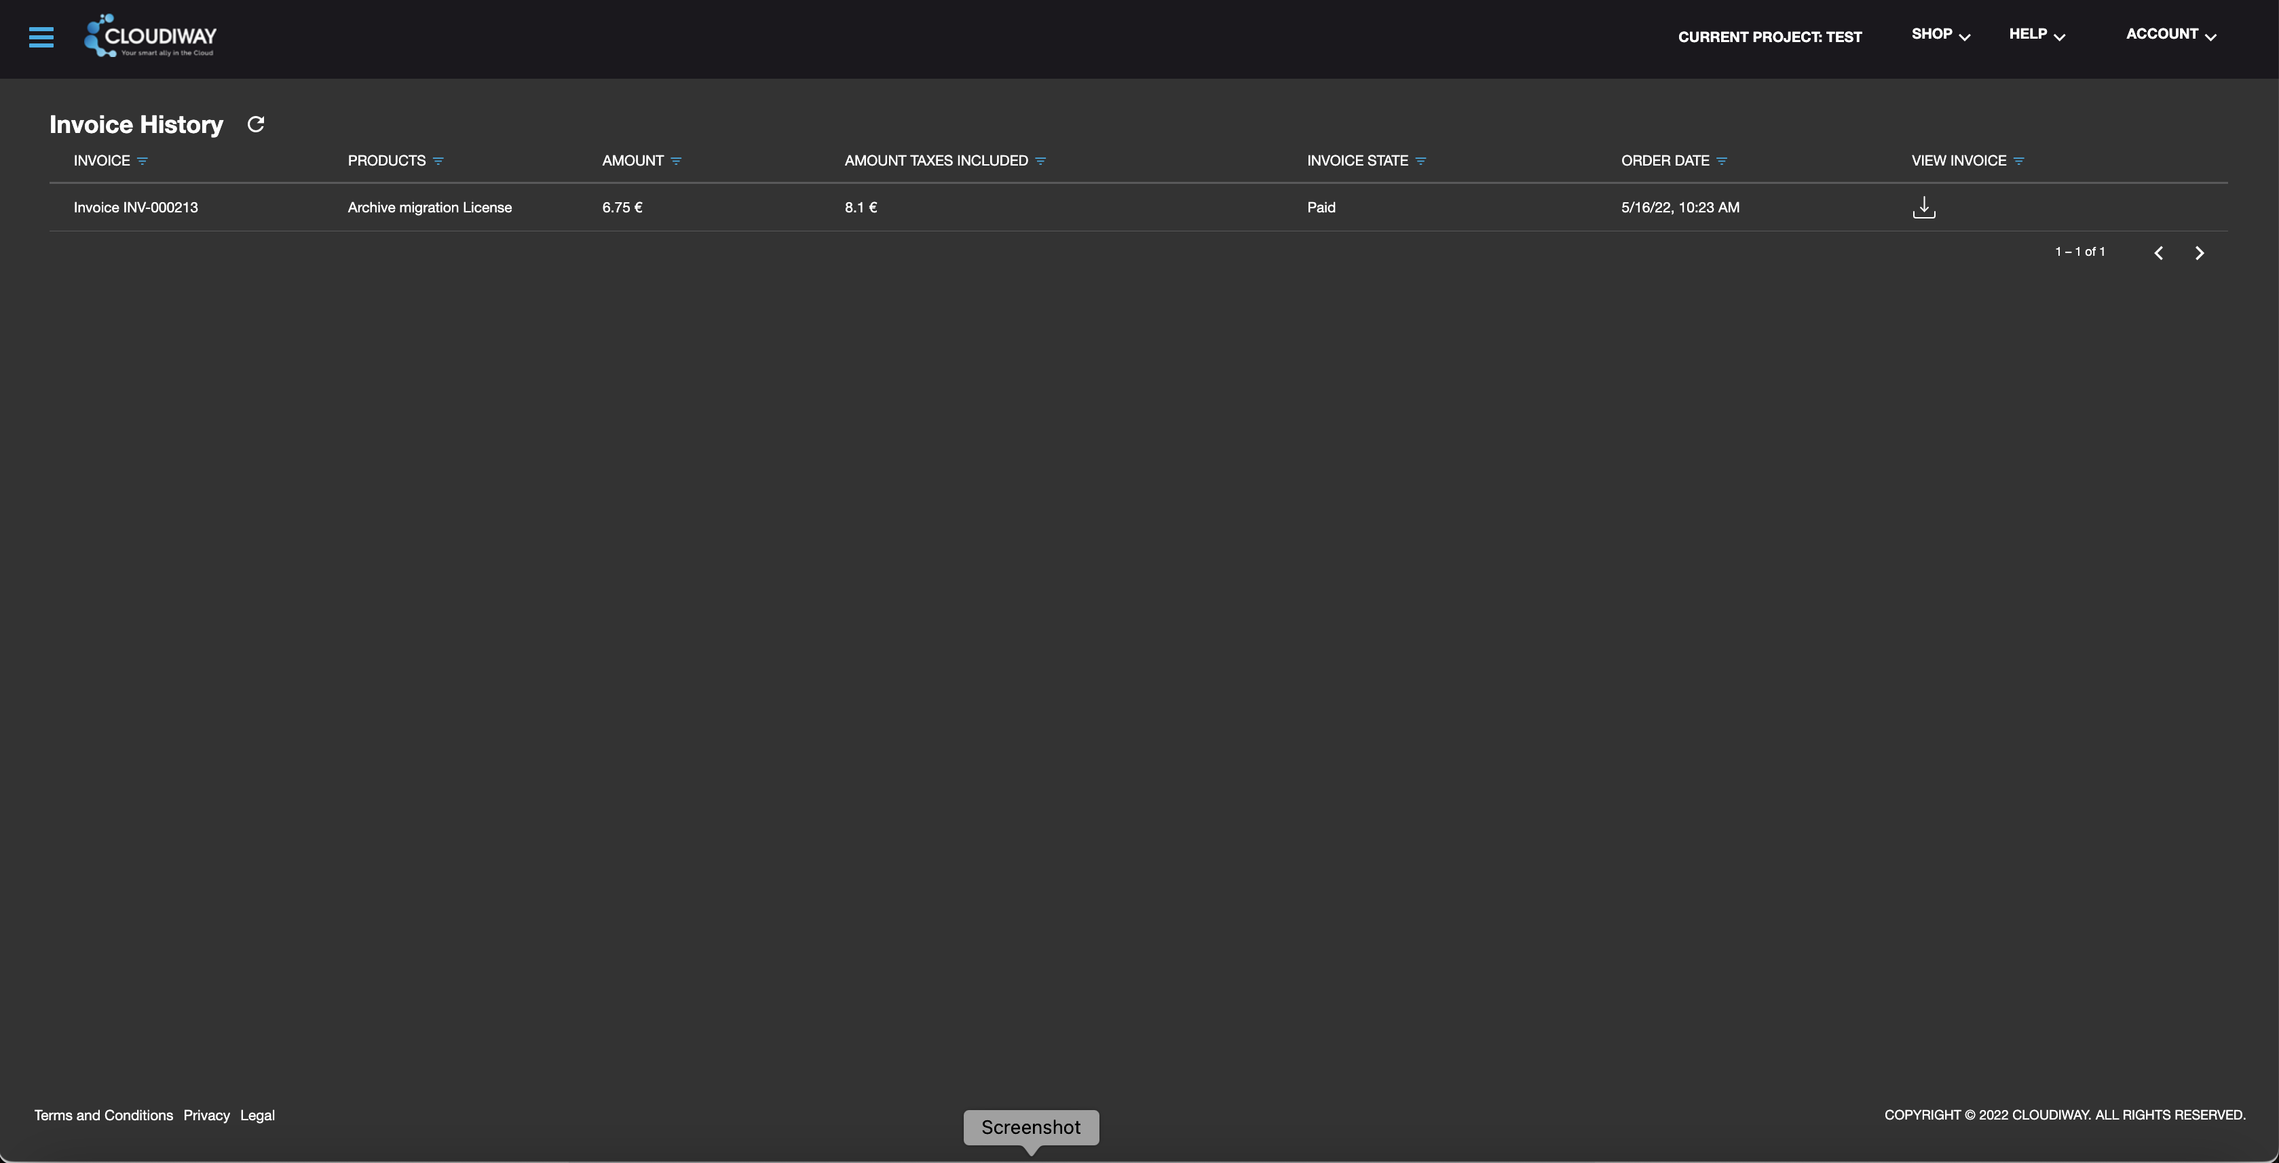Open the Privacy page

point(206,1116)
